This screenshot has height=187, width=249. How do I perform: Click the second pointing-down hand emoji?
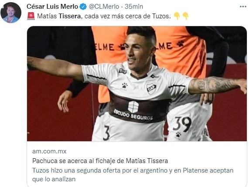[185, 16]
